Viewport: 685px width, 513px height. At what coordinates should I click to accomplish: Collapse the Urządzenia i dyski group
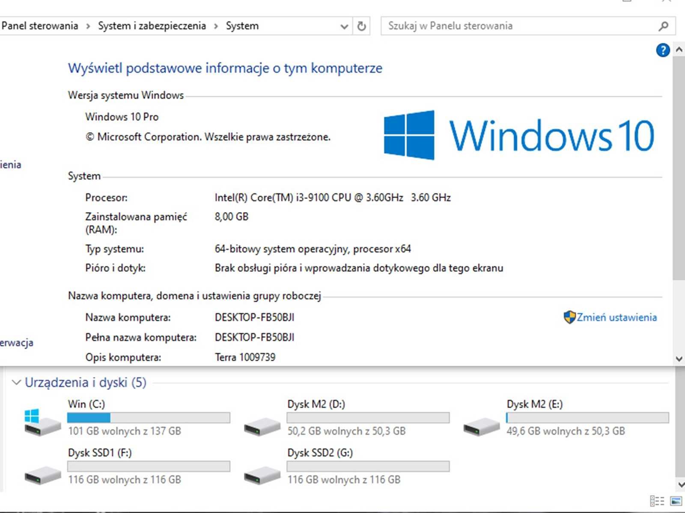click(x=16, y=382)
